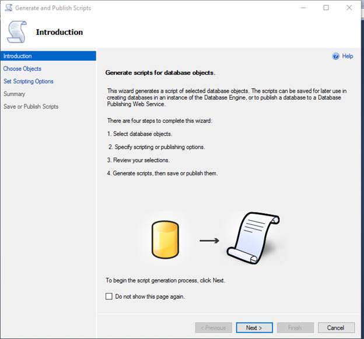Click '2. Specify scripting or publishing options.'
The width and height of the screenshot is (364, 339).
click(x=157, y=147)
